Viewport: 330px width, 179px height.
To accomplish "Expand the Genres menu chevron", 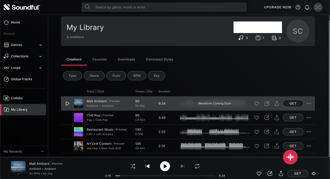I will (41, 45).
